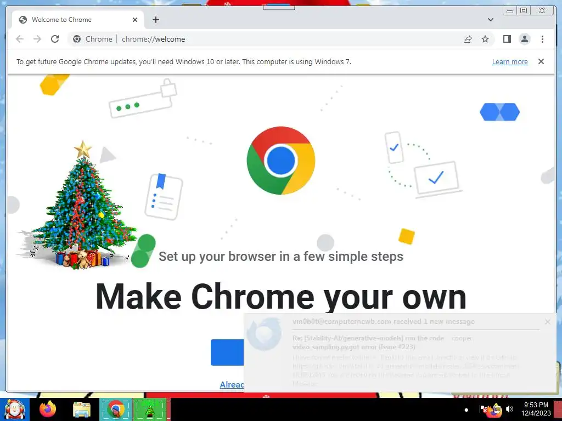562x421 pixels.
Task: Open Chrome's three-dot menu
Action: click(542, 39)
